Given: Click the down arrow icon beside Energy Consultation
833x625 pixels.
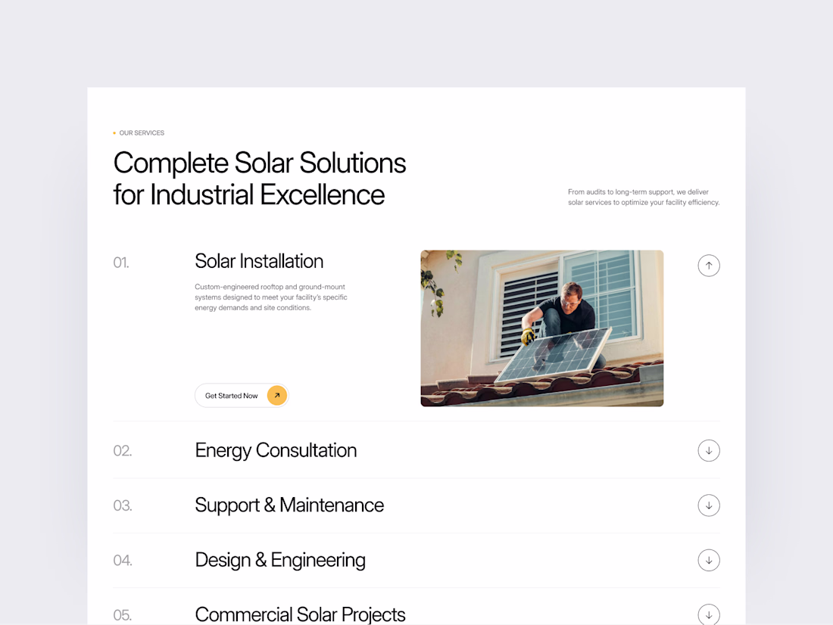Looking at the screenshot, I should click(x=709, y=450).
